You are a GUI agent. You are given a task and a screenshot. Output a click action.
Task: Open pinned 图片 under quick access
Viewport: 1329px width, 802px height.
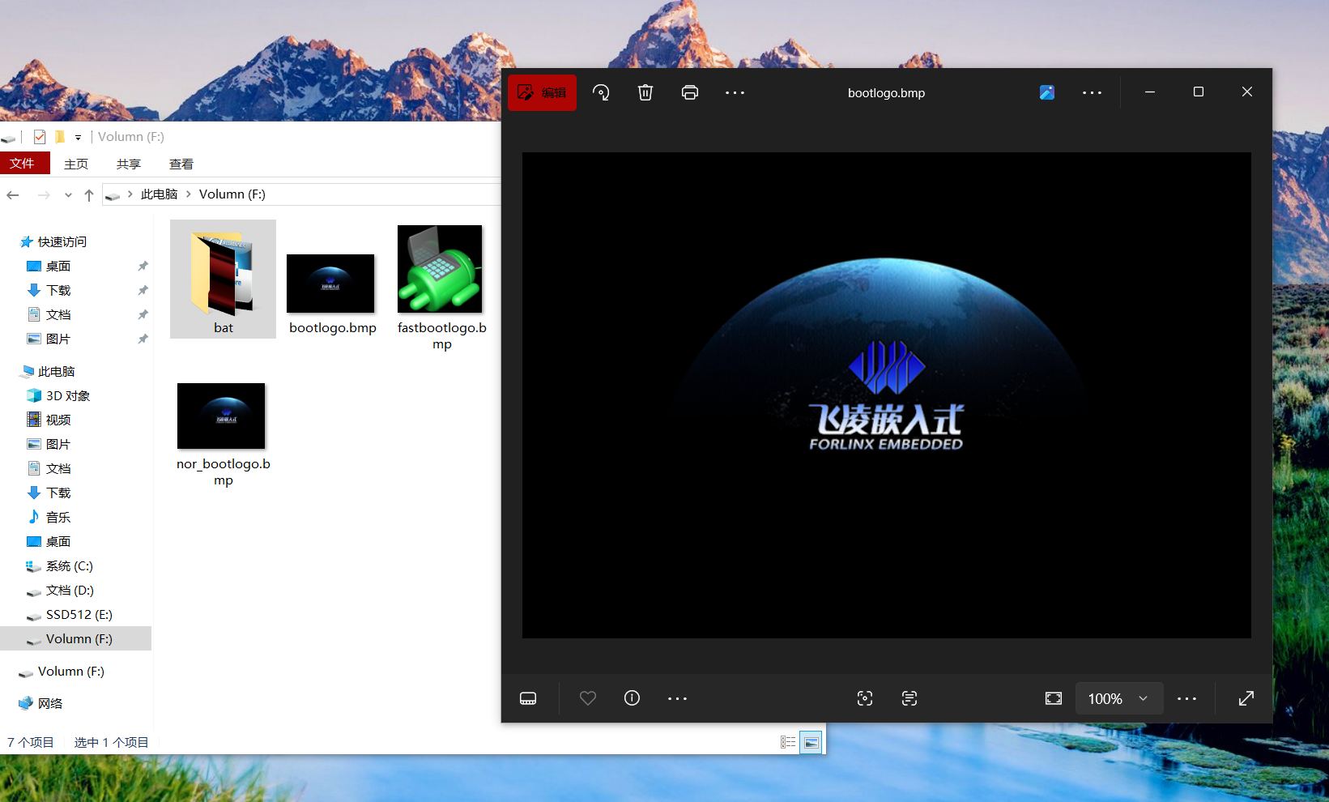[x=58, y=339]
